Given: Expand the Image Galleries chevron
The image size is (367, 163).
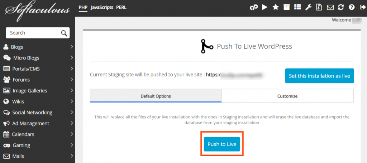Looking at the screenshot, I should [x=72, y=91].
